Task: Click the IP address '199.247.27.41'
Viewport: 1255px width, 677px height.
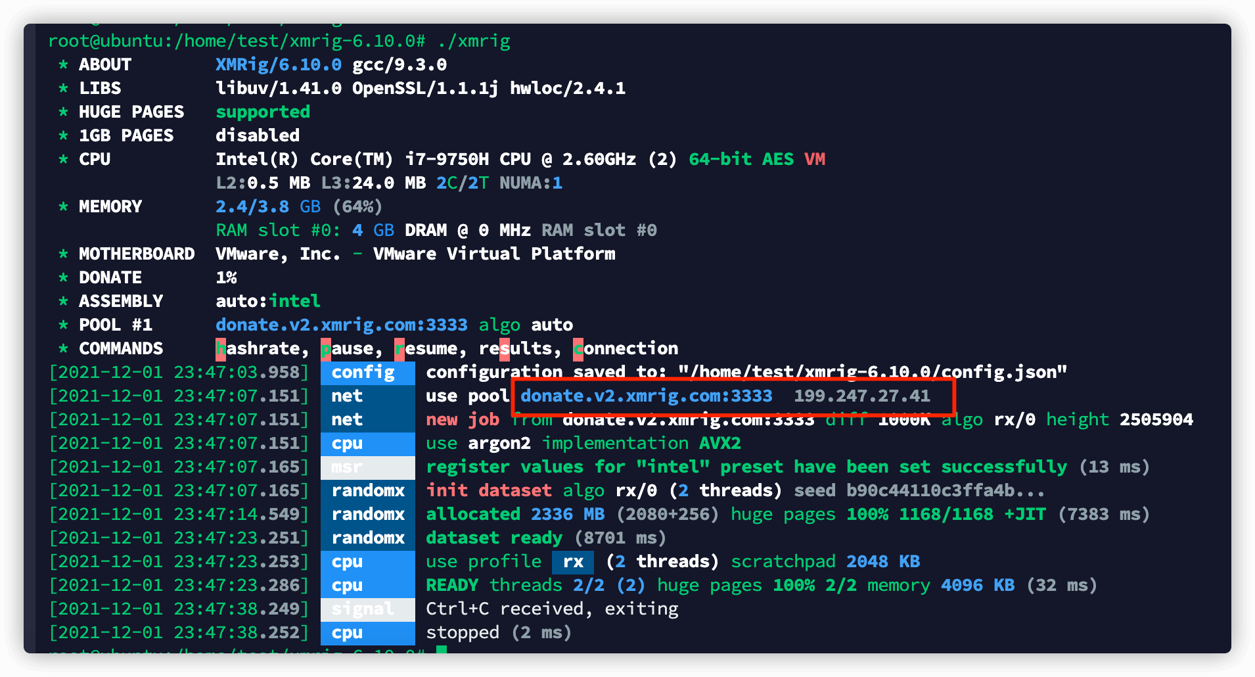Action: pos(862,396)
